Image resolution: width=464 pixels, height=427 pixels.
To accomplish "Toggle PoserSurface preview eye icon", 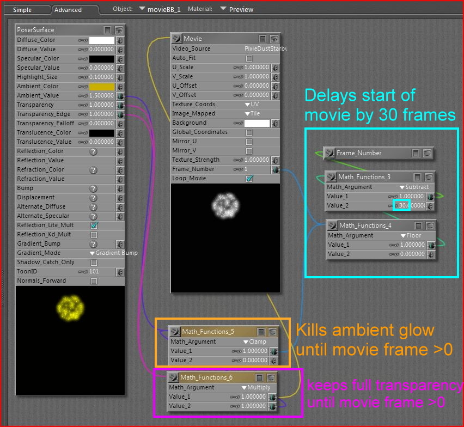I will pos(119,30).
